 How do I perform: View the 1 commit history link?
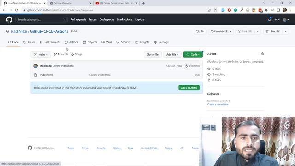tap(192, 66)
